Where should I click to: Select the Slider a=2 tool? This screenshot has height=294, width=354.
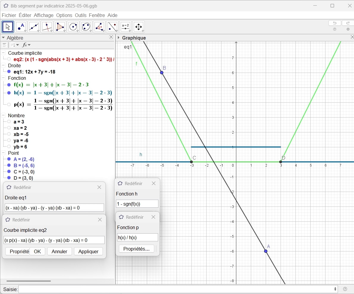coord(125,27)
